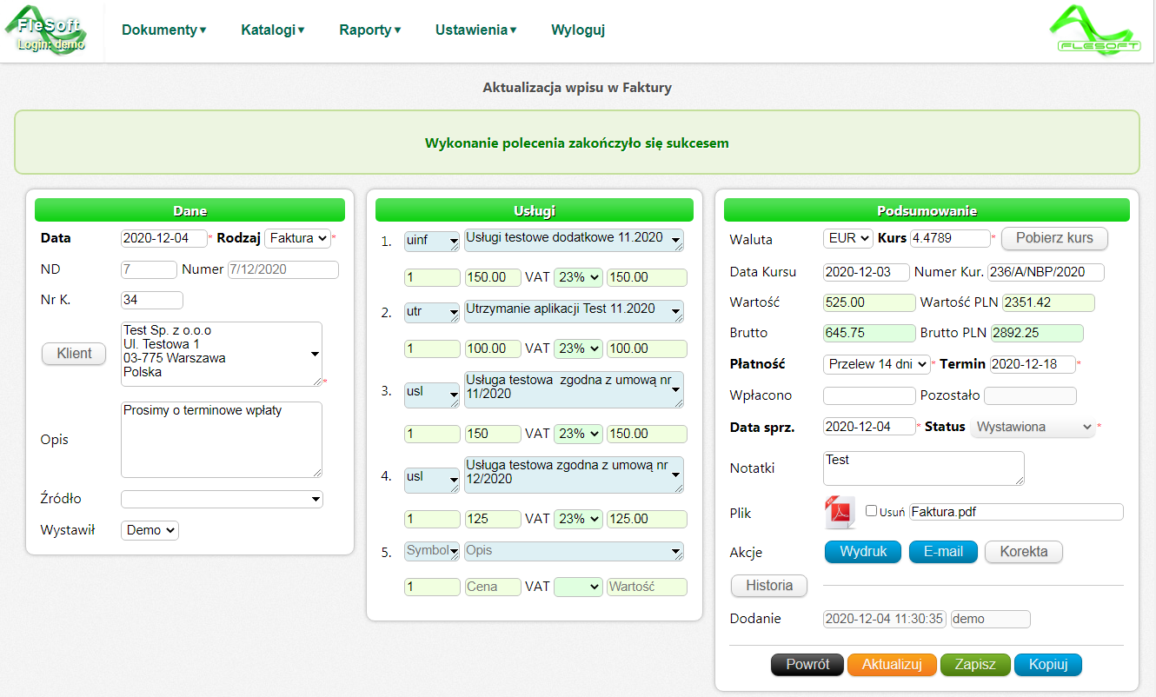Click the Klient button
Screen dimensions: 1156x697
[x=74, y=354]
